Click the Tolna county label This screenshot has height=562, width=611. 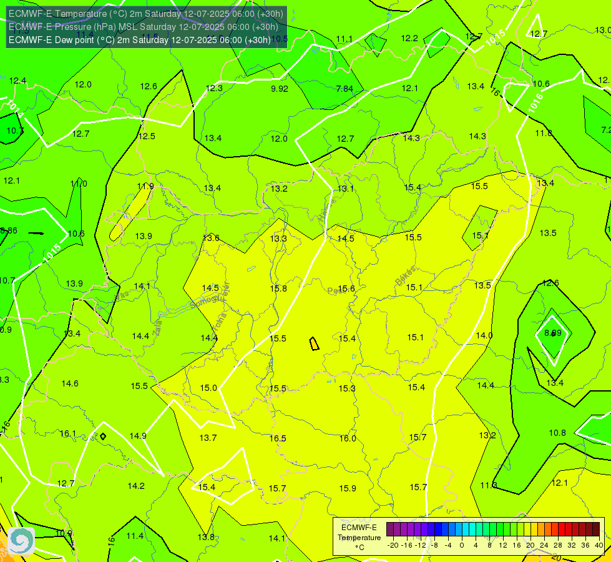pyautogui.click(x=220, y=322)
